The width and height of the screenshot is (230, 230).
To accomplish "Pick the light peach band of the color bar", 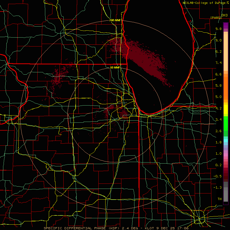I will [x=226, y=53].
